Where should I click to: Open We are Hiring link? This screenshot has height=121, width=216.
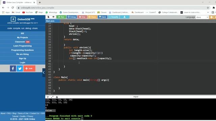[x=23, y=54]
